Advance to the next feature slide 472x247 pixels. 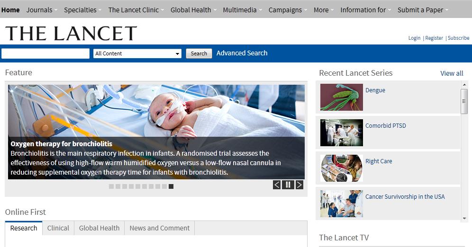299,185
